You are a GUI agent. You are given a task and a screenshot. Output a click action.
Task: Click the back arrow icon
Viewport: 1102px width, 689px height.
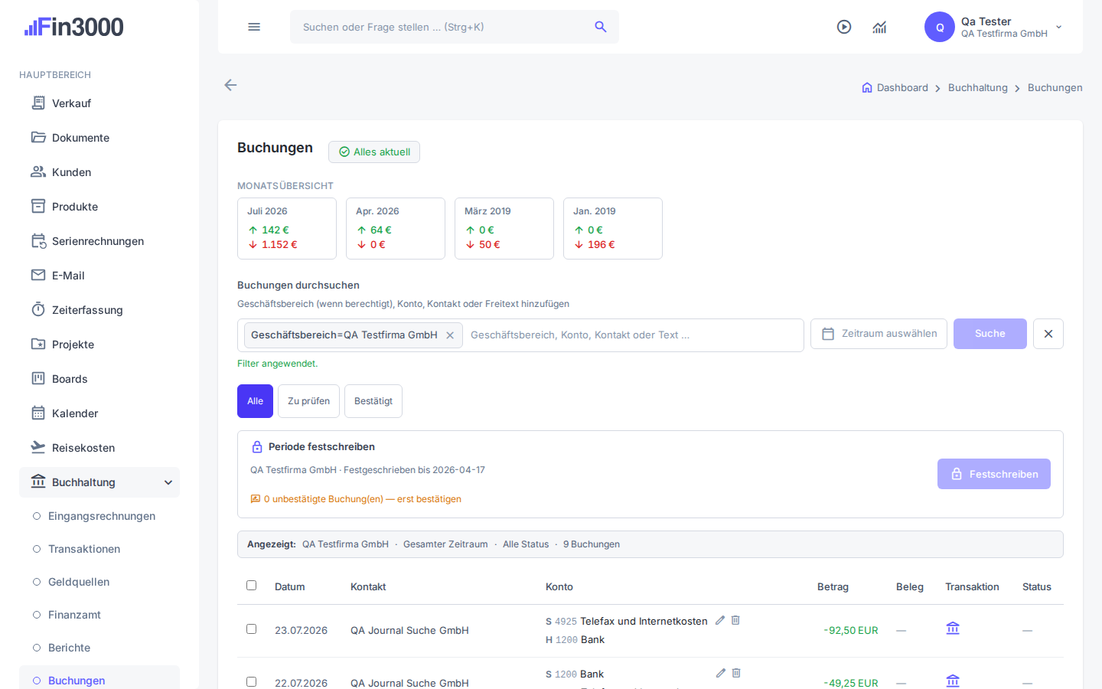[230, 85]
